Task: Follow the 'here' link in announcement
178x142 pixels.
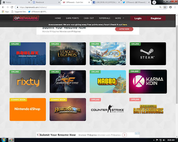Action: click(124, 25)
